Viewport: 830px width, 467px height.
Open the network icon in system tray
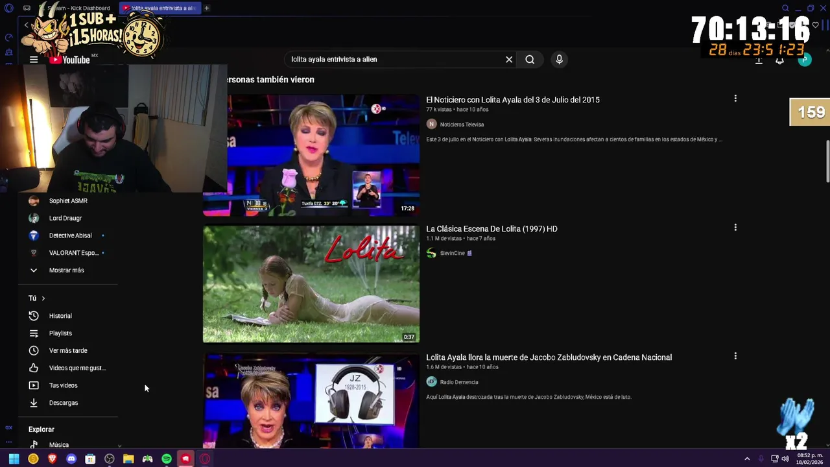tap(774, 459)
